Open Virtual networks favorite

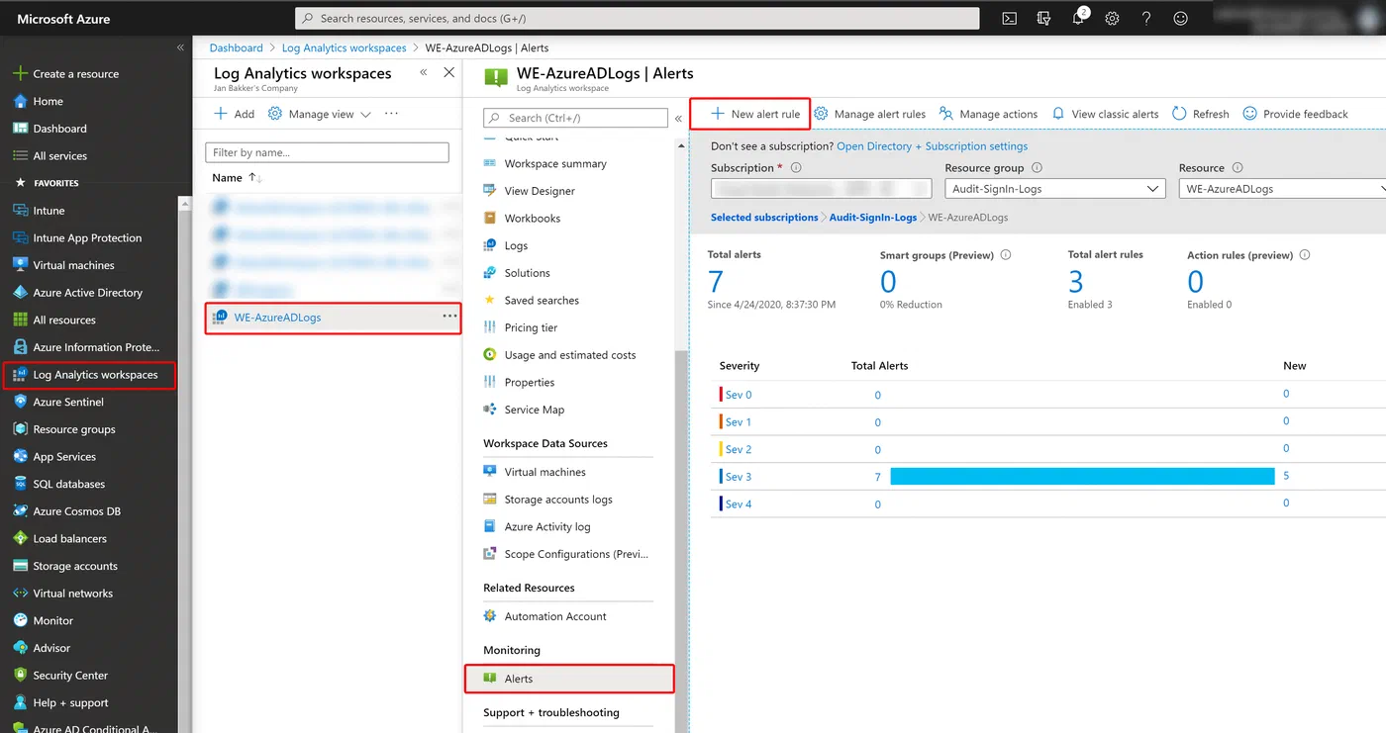72,594
